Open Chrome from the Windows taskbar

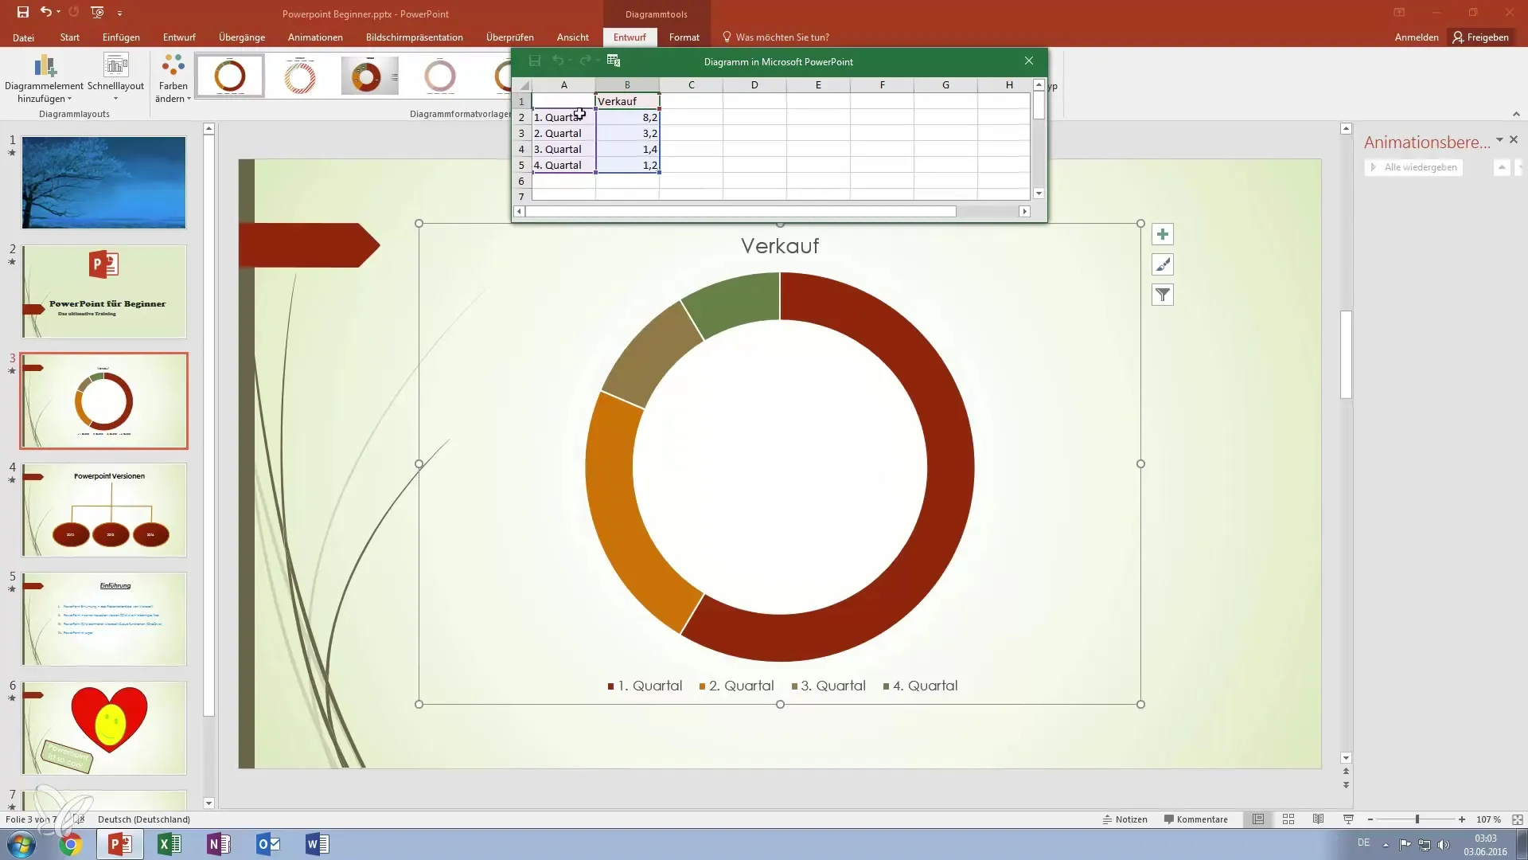point(70,844)
